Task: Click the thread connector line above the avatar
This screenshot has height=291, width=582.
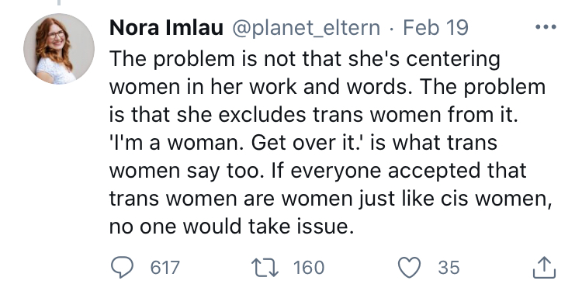Action: 59,2
